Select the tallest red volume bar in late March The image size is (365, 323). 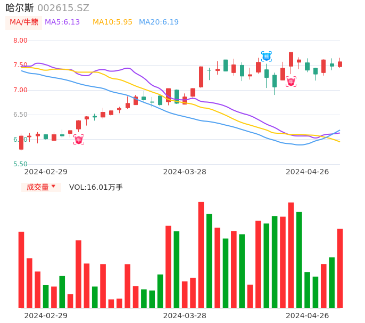click(x=201, y=255)
